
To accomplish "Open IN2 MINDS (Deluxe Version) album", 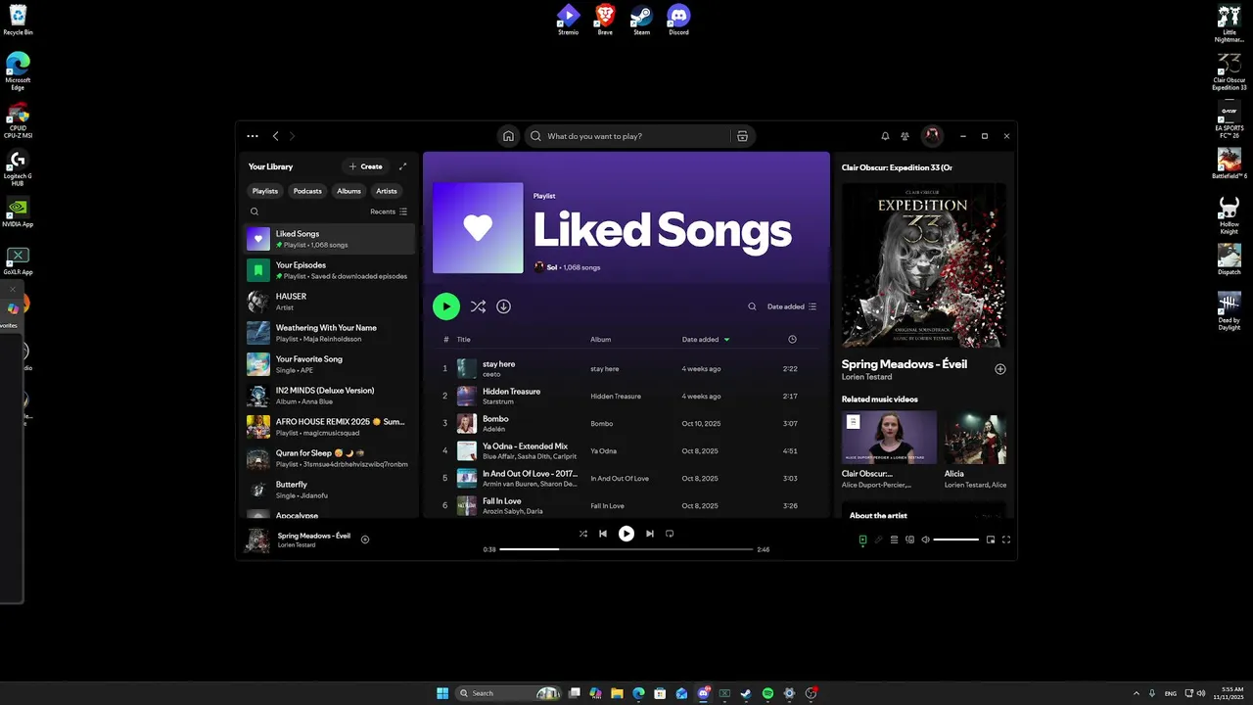I will coord(329,396).
